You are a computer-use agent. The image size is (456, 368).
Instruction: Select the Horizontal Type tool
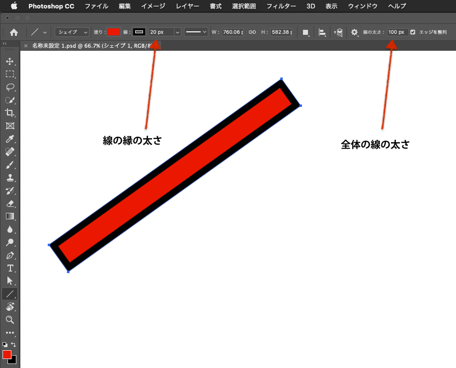(x=10, y=268)
